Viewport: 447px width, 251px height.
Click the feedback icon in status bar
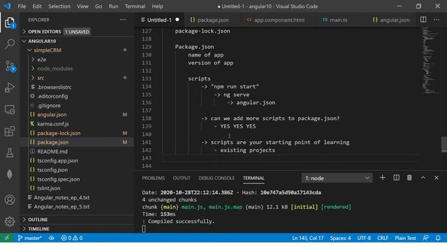click(x=425, y=238)
